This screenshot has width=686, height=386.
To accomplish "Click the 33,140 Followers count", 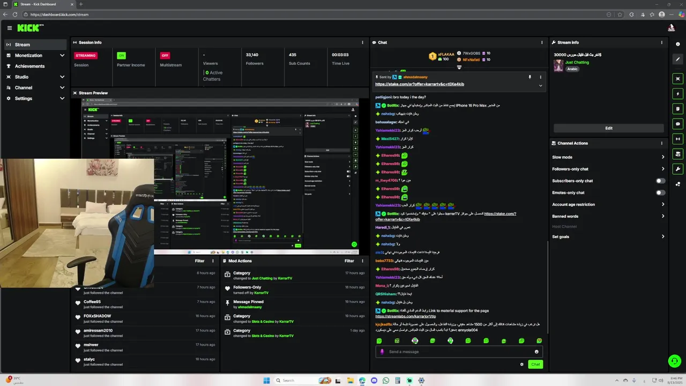I will coord(252,55).
